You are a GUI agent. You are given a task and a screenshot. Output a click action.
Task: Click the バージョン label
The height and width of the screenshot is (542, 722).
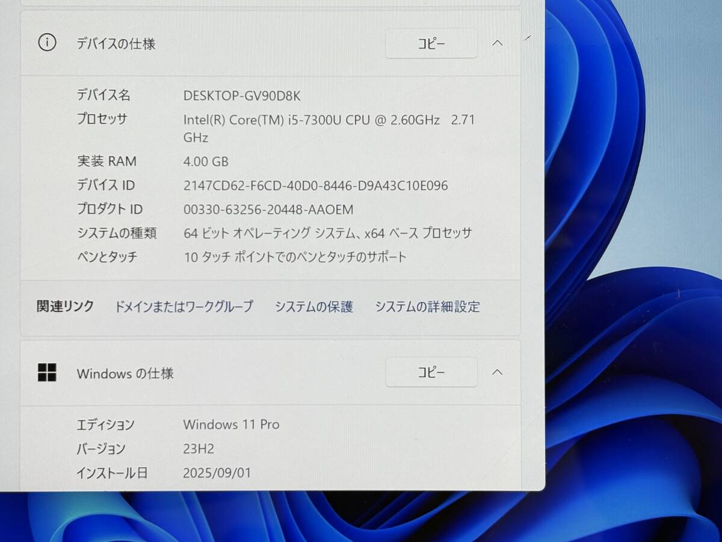pyautogui.click(x=100, y=449)
